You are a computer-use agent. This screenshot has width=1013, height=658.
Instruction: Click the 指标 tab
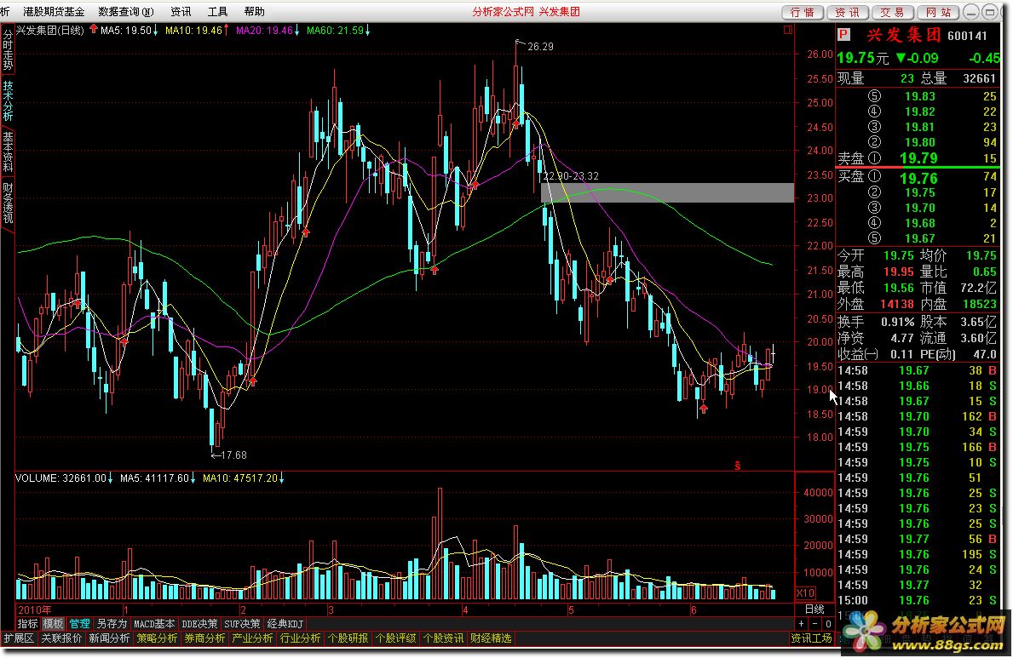click(27, 624)
